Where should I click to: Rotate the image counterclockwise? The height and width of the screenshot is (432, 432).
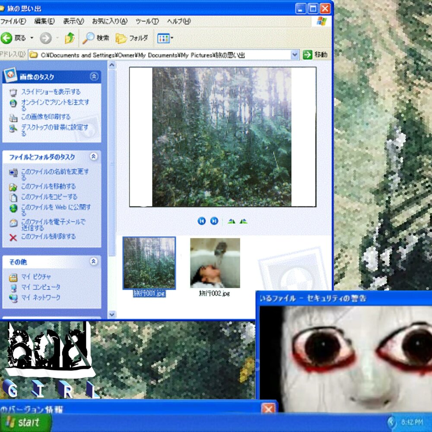click(243, 221)
